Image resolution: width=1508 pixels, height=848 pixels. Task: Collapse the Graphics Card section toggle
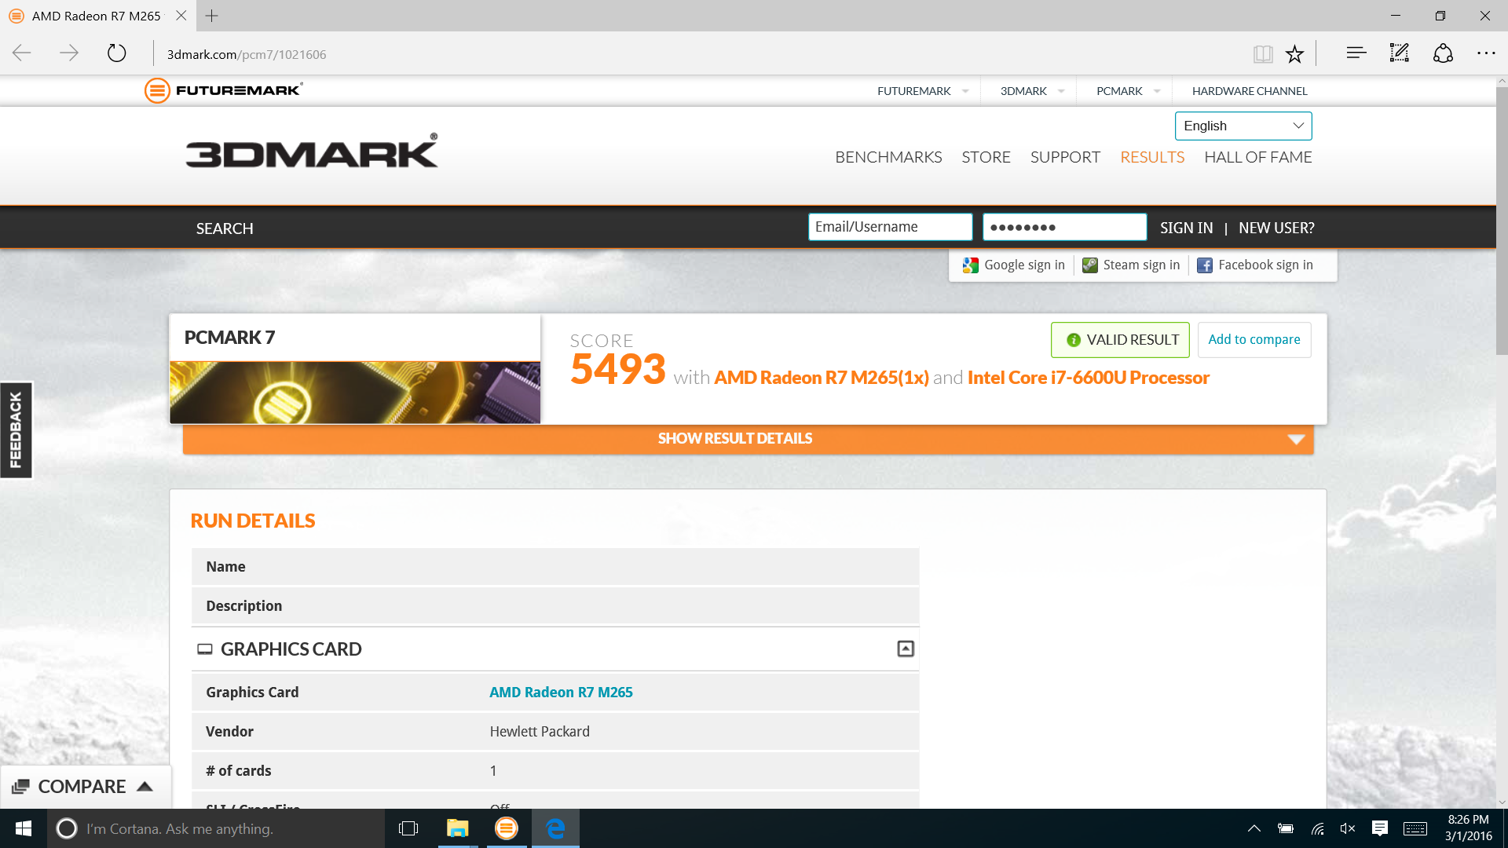coord(906,649)
